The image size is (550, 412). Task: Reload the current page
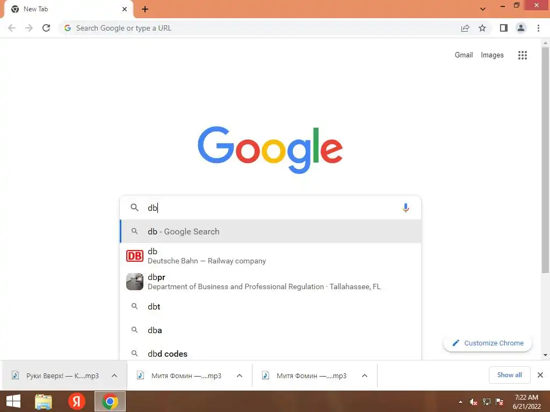pos(46,28)
